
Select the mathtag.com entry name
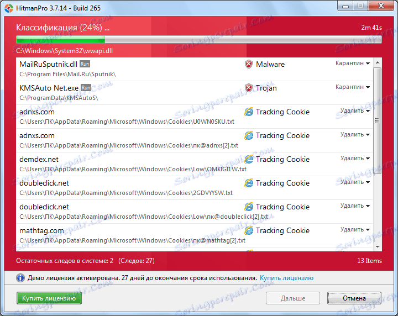click(x=41, y=230)
